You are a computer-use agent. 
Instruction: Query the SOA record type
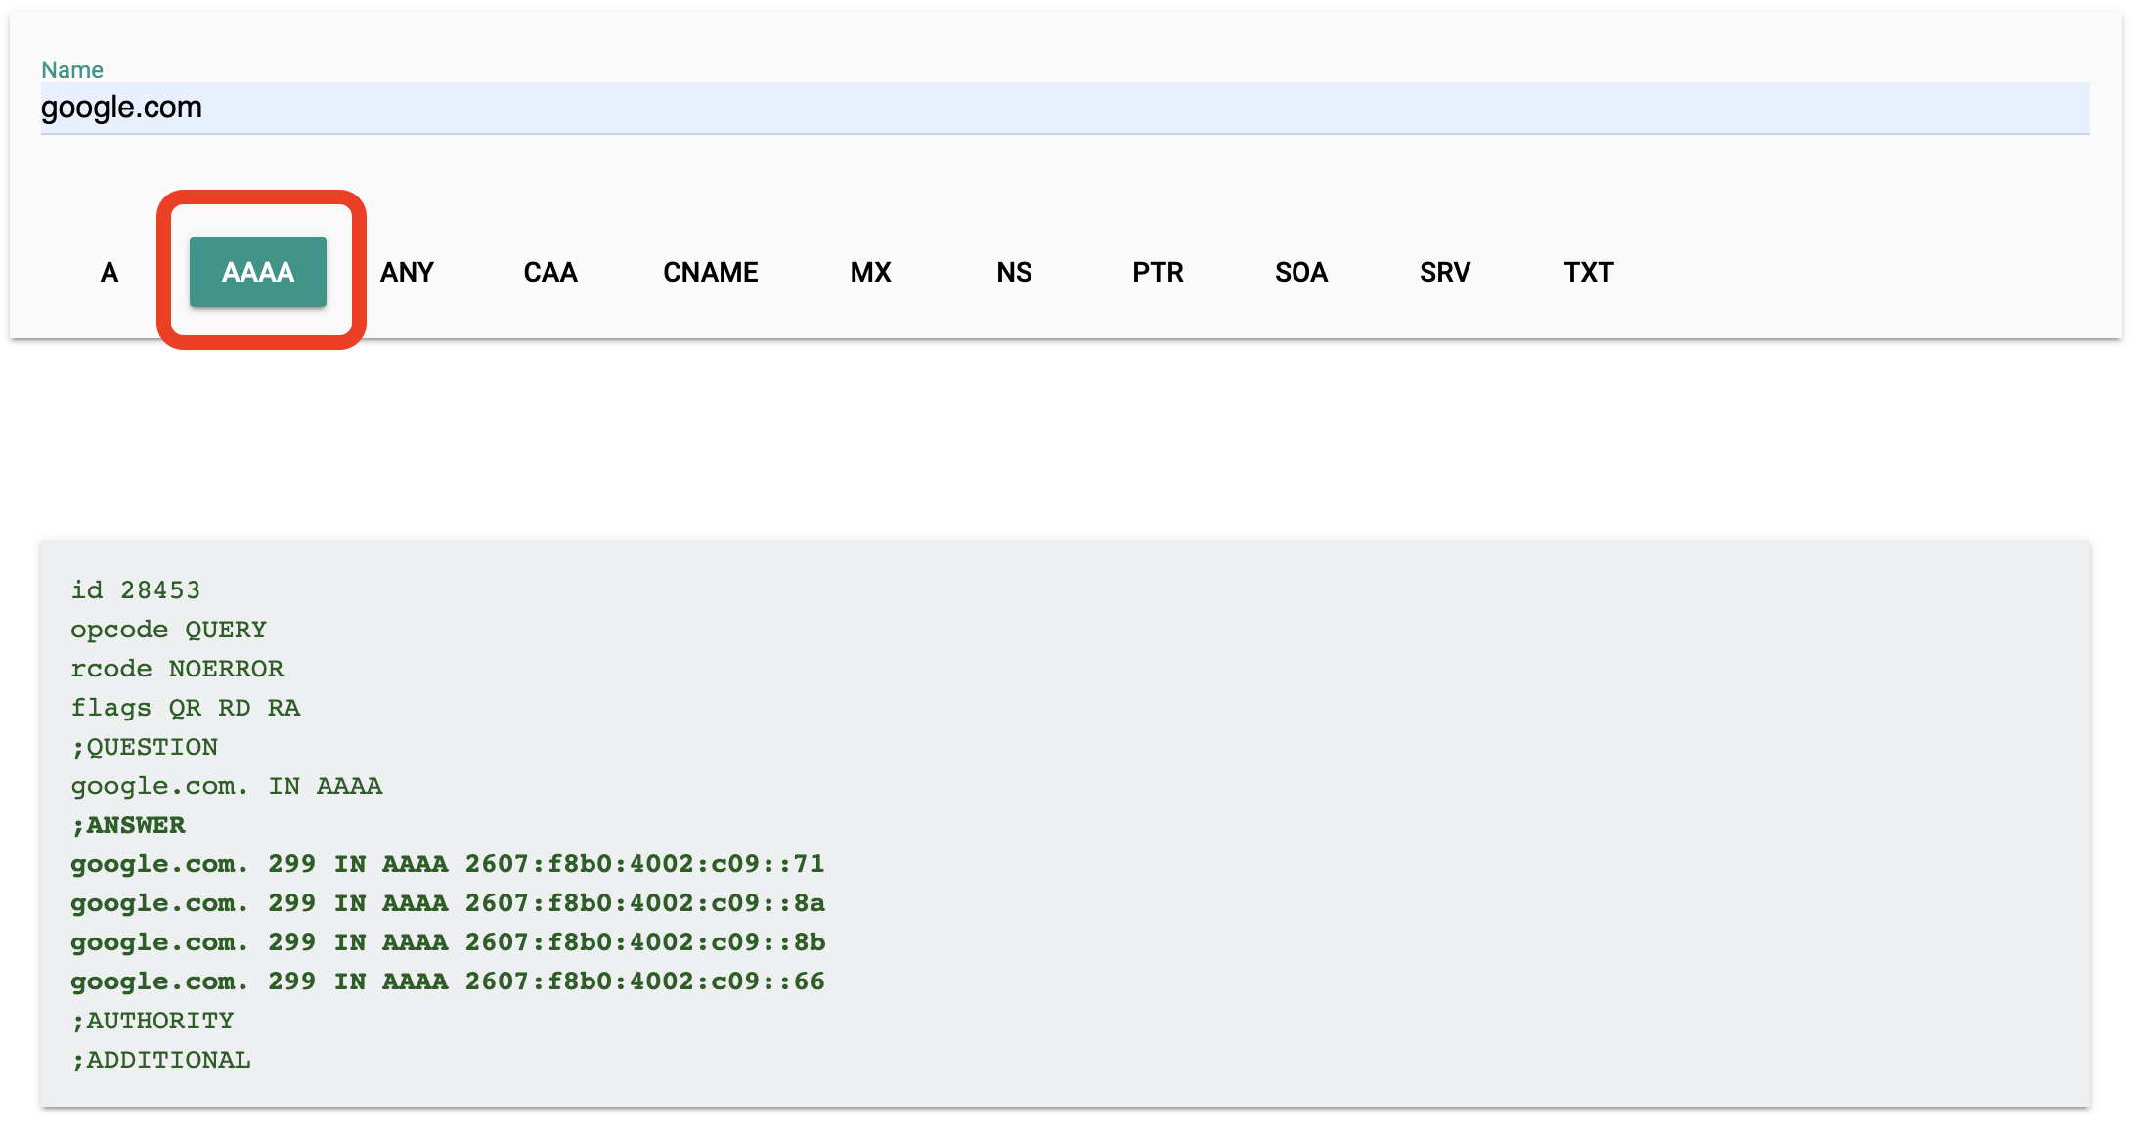click(x=1301, y=272)
